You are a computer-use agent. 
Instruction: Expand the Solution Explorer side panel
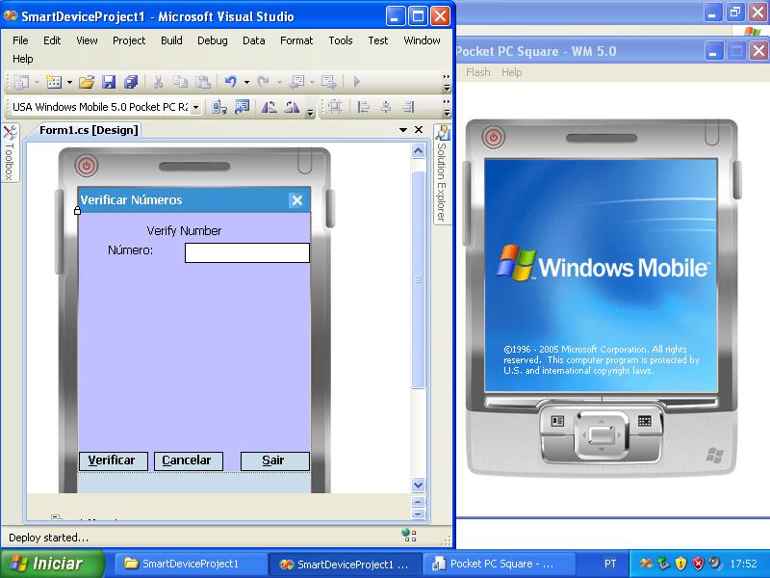(x=442, y=174)
